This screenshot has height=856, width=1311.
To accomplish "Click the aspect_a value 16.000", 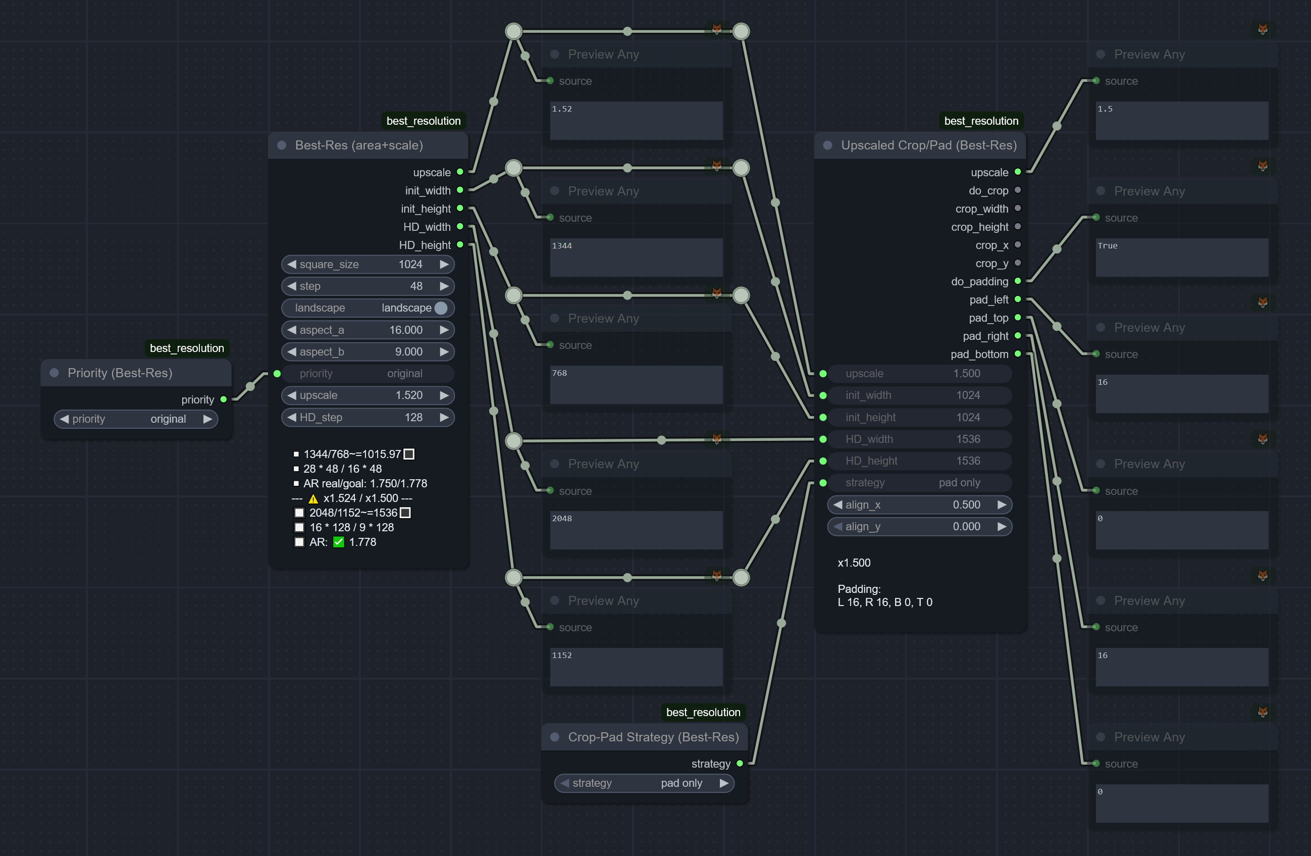I will (406, 330).
